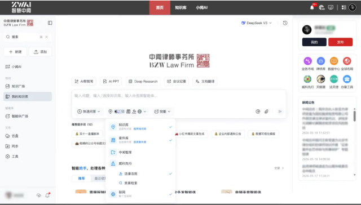Click 文档翻译 button
The height and width of the screenshot is (205, 361).
coord(205,81)
